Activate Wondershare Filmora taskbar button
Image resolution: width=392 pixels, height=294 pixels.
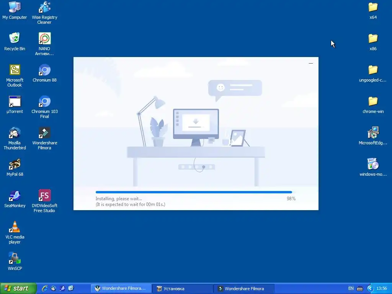pyautogui.click(x=244, y=289)
